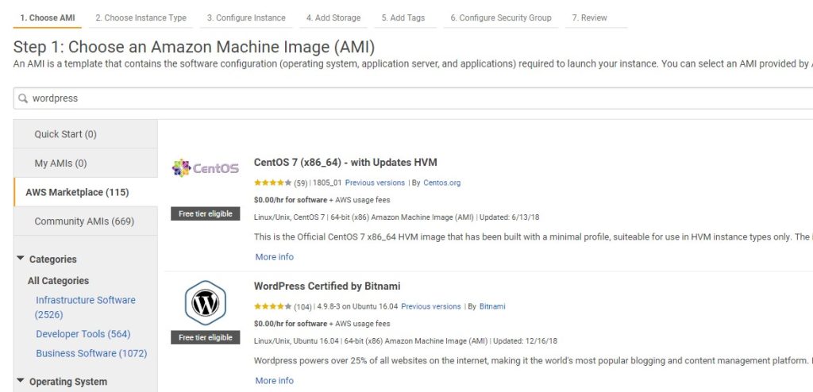Click the WordPress (104) review count
Image resolution: width=813 pixels, height=392 pixels.
(302, 307)
